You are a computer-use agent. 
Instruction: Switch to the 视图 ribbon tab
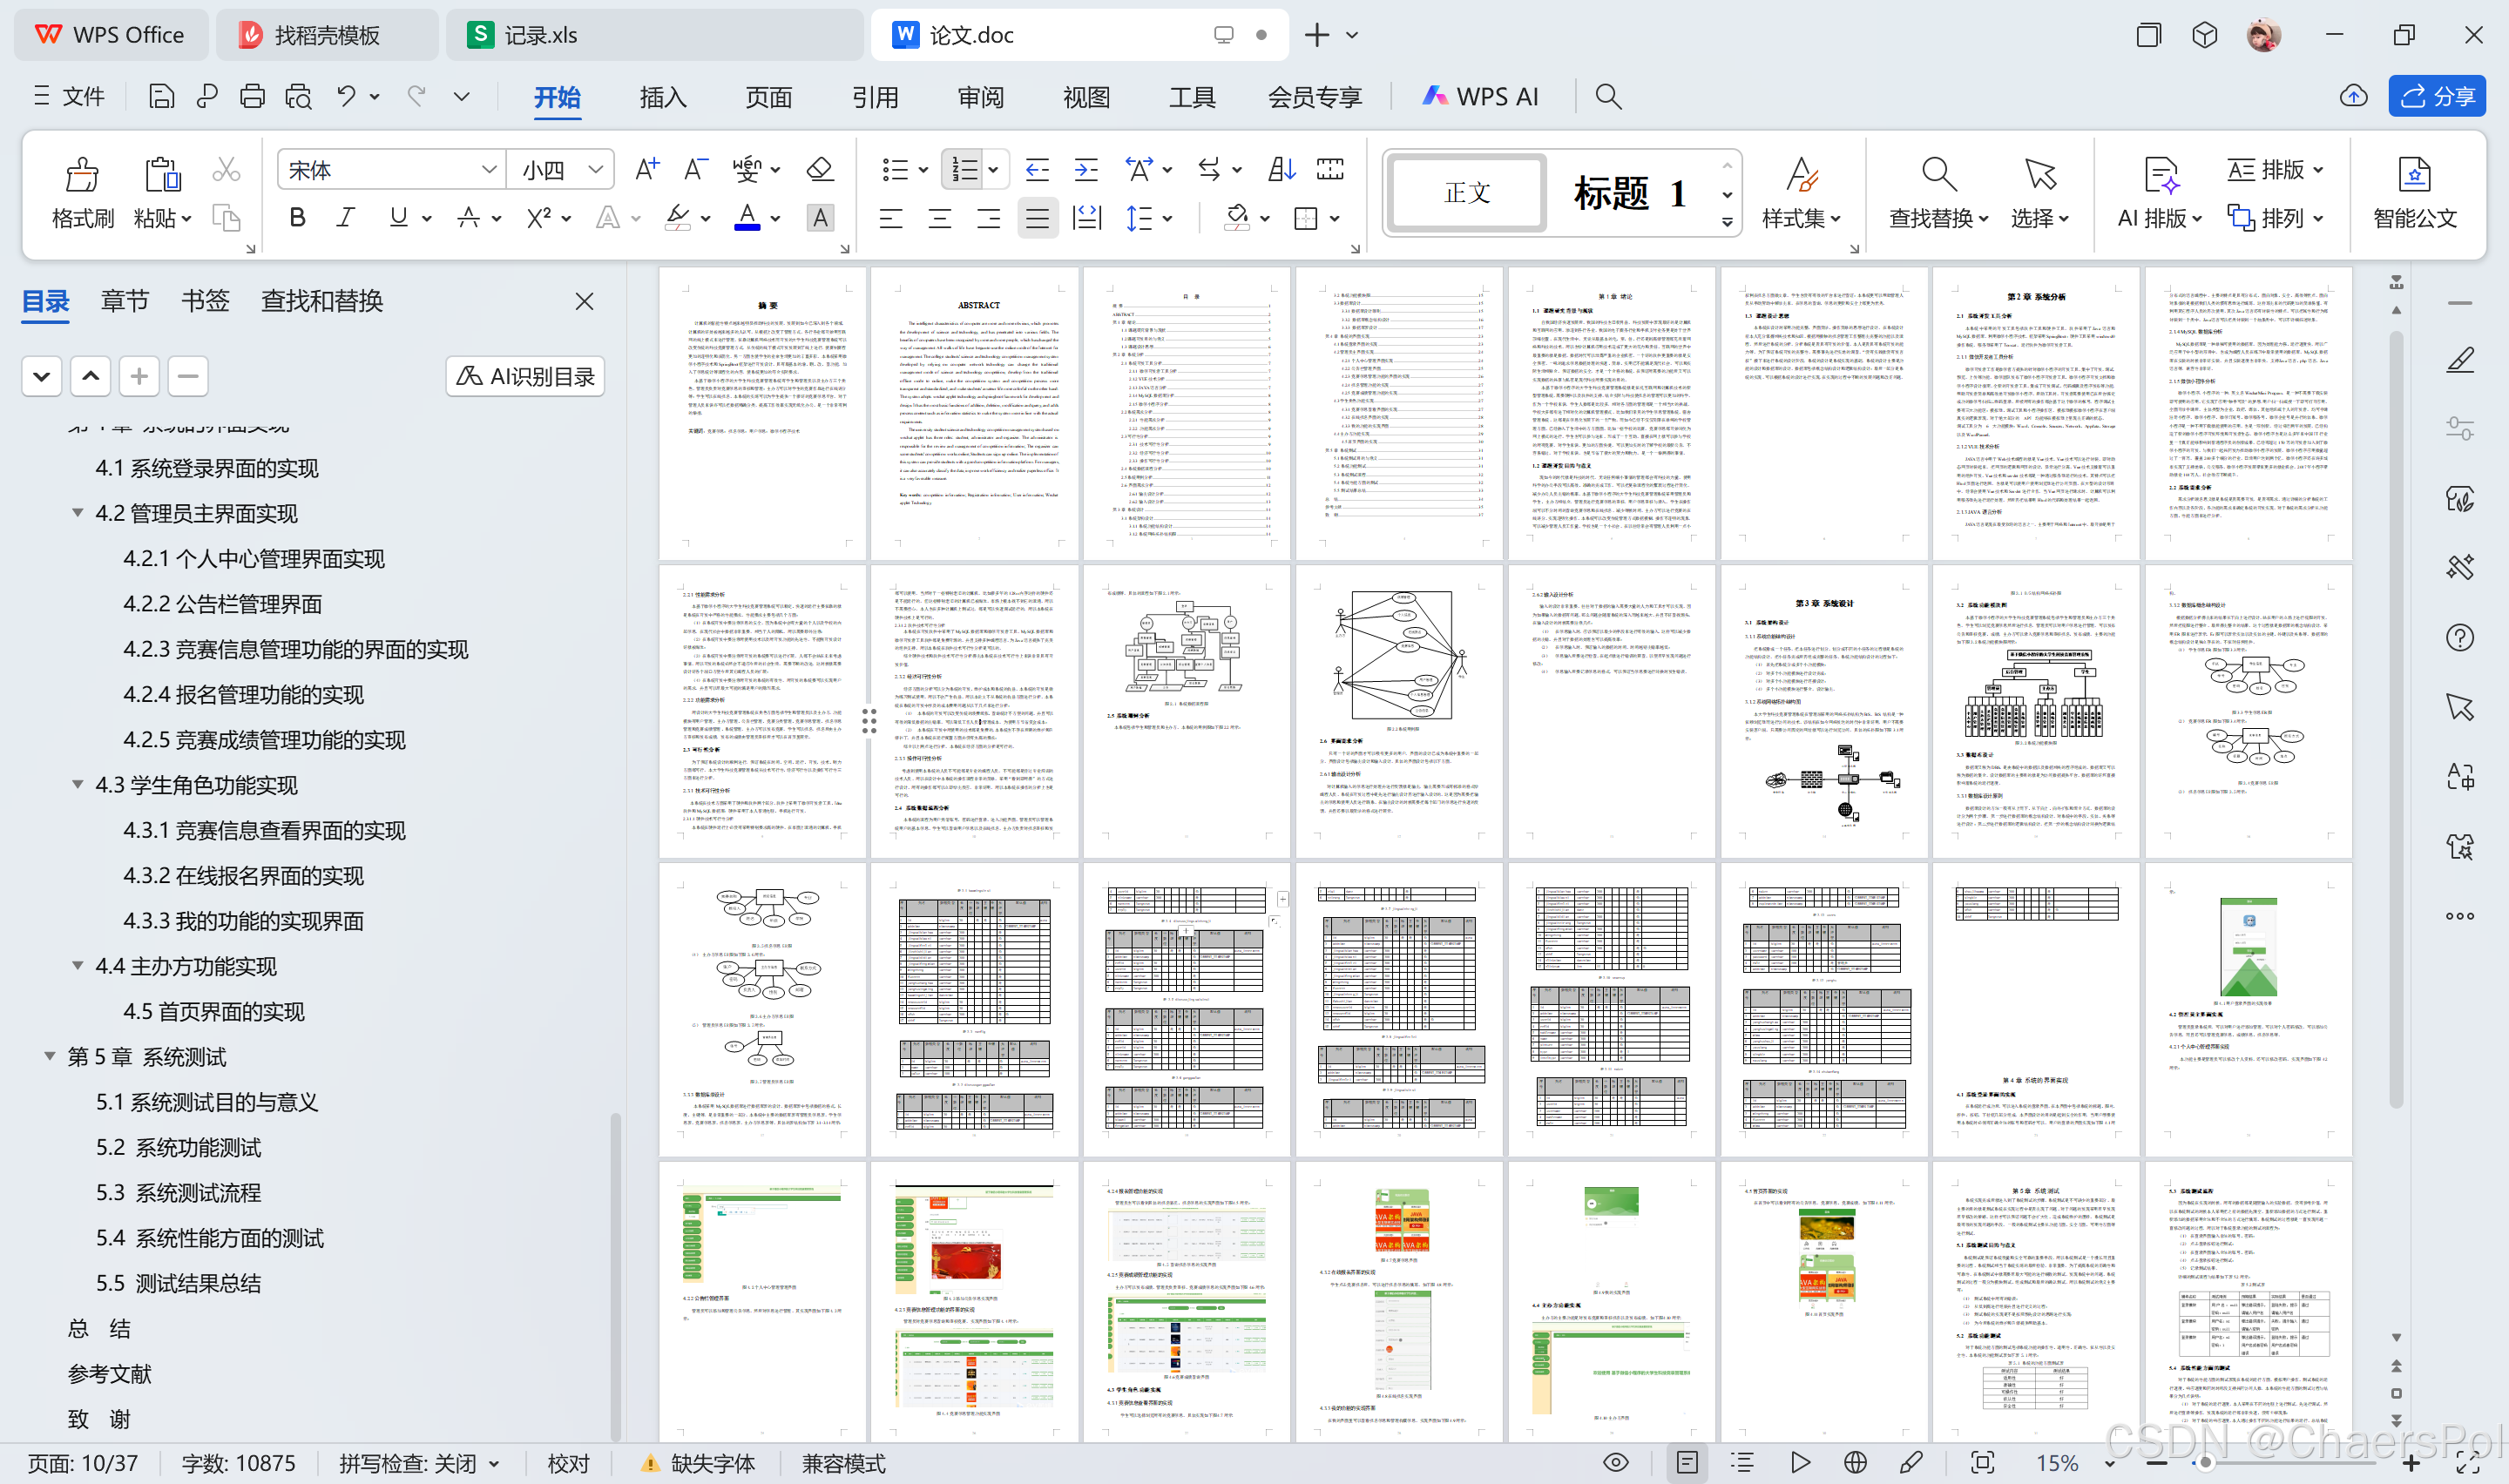click(x=1087, y=97)
